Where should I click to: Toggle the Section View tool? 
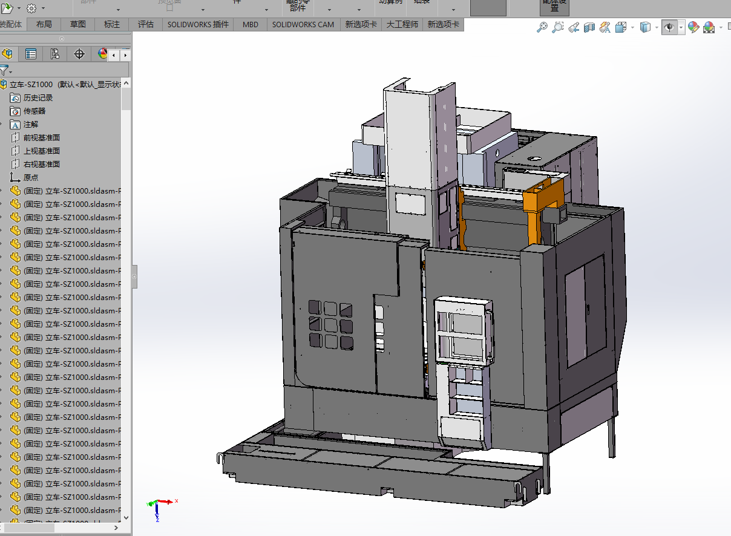click(589, 27)
